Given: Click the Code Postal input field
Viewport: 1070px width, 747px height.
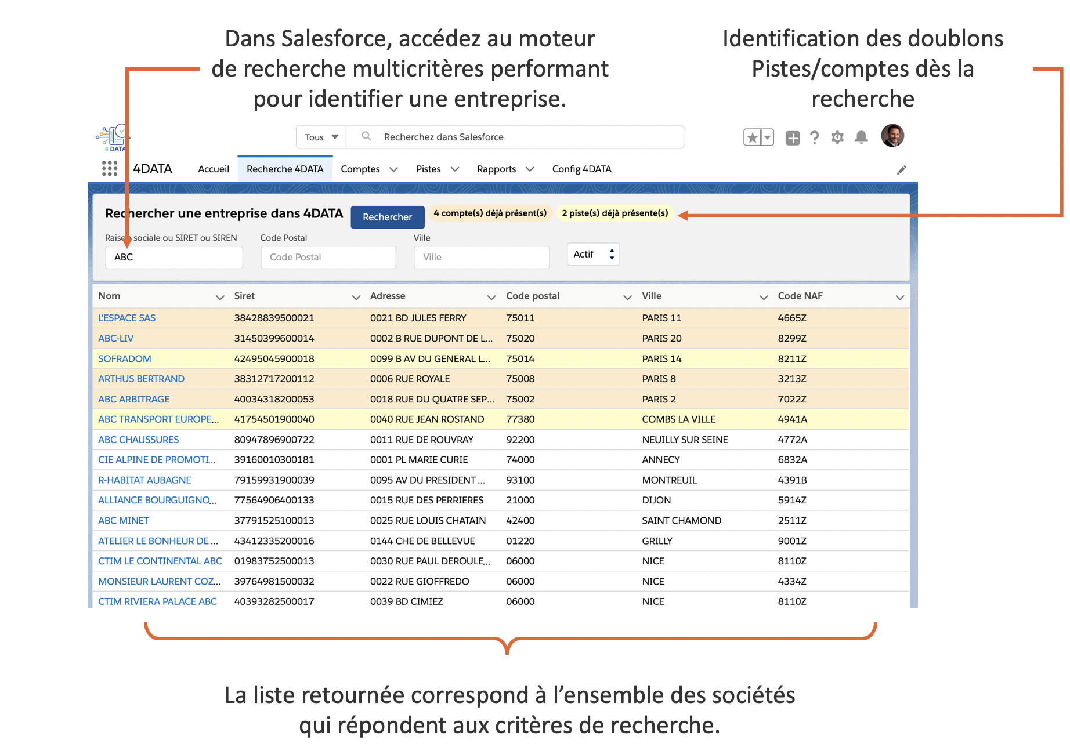Looking at the screenshot, I should coord(328,258).
